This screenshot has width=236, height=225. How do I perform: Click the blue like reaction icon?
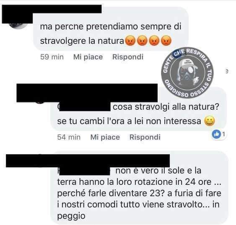point(216,134)
